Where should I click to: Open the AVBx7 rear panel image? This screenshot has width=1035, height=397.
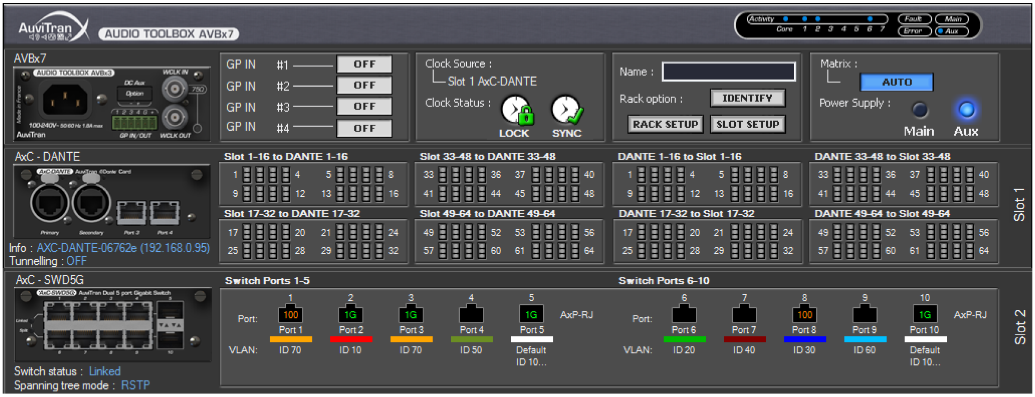[111, 104]
